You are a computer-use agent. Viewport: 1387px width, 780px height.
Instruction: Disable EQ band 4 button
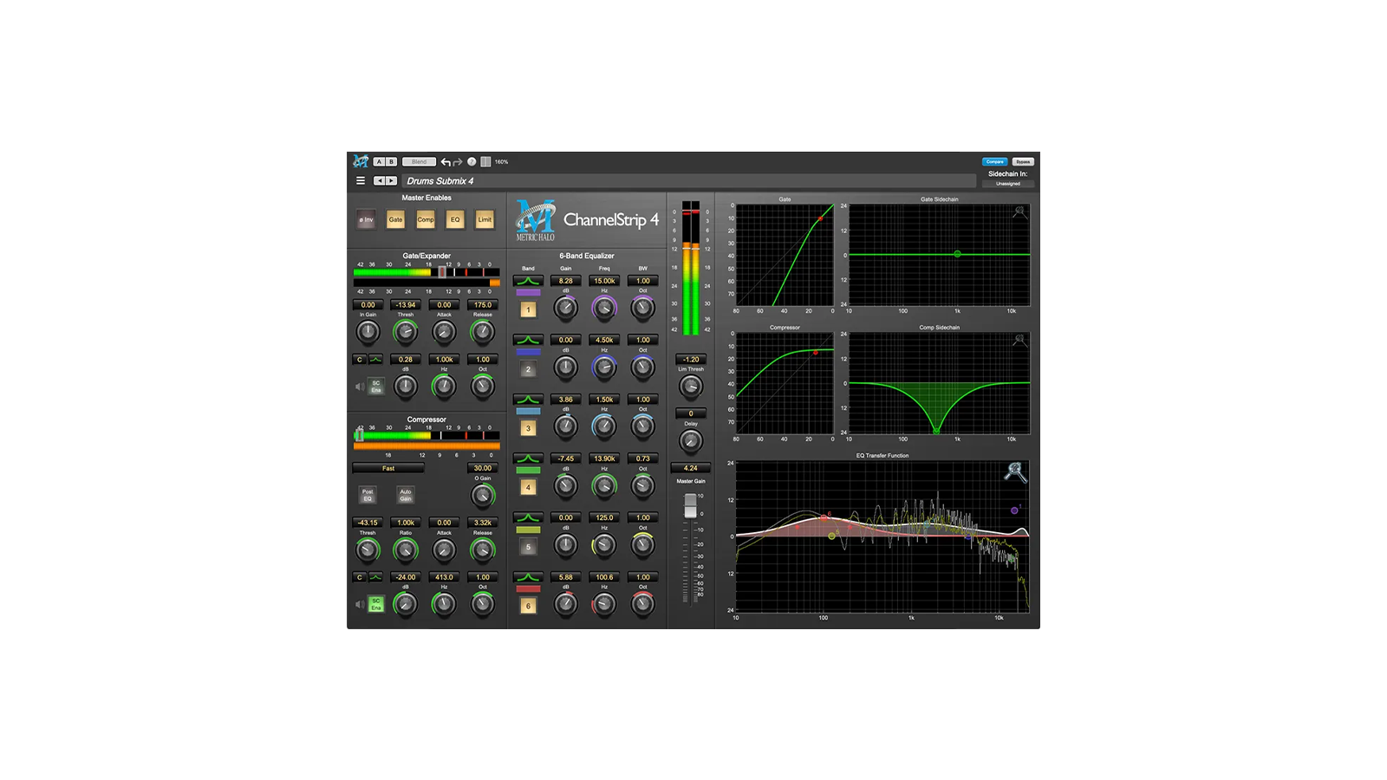coord(528,487)
